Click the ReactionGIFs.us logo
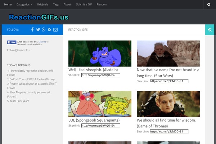The height and width of the screenshot is (144, 216). point(39,17)
